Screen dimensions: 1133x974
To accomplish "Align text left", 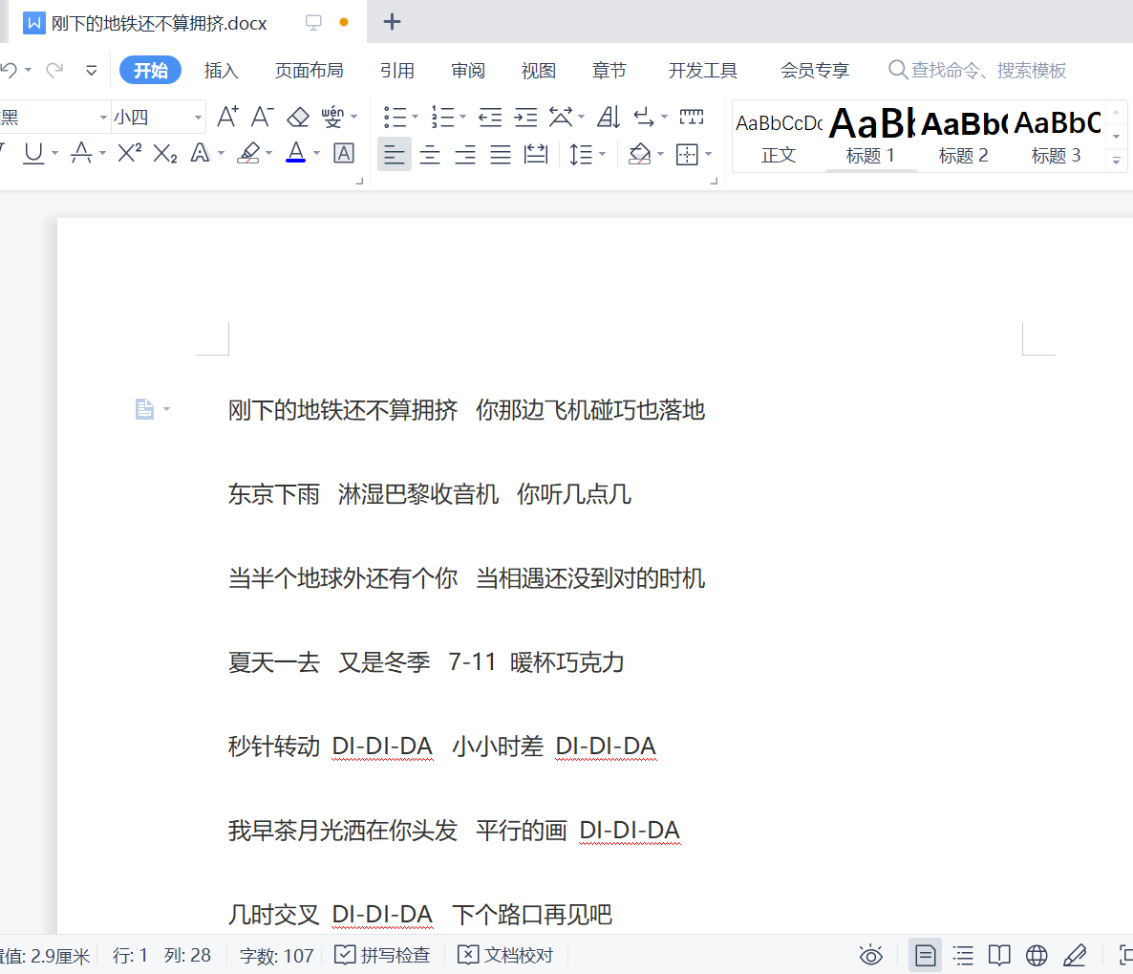I will tap(395, 154).
